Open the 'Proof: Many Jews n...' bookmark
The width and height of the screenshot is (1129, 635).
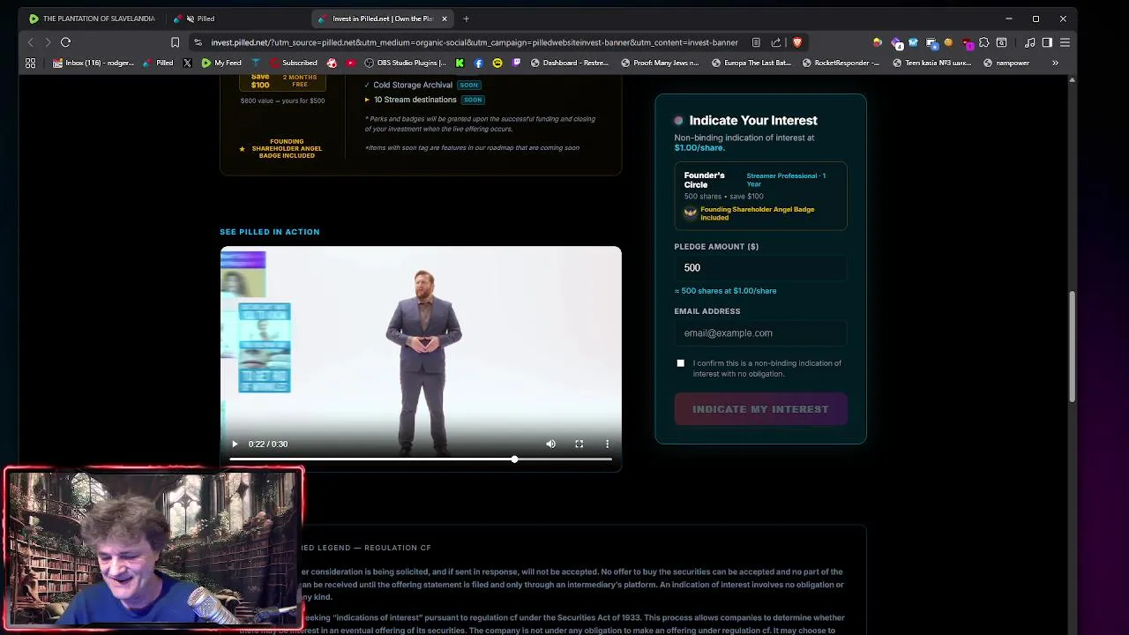(661, 63)
